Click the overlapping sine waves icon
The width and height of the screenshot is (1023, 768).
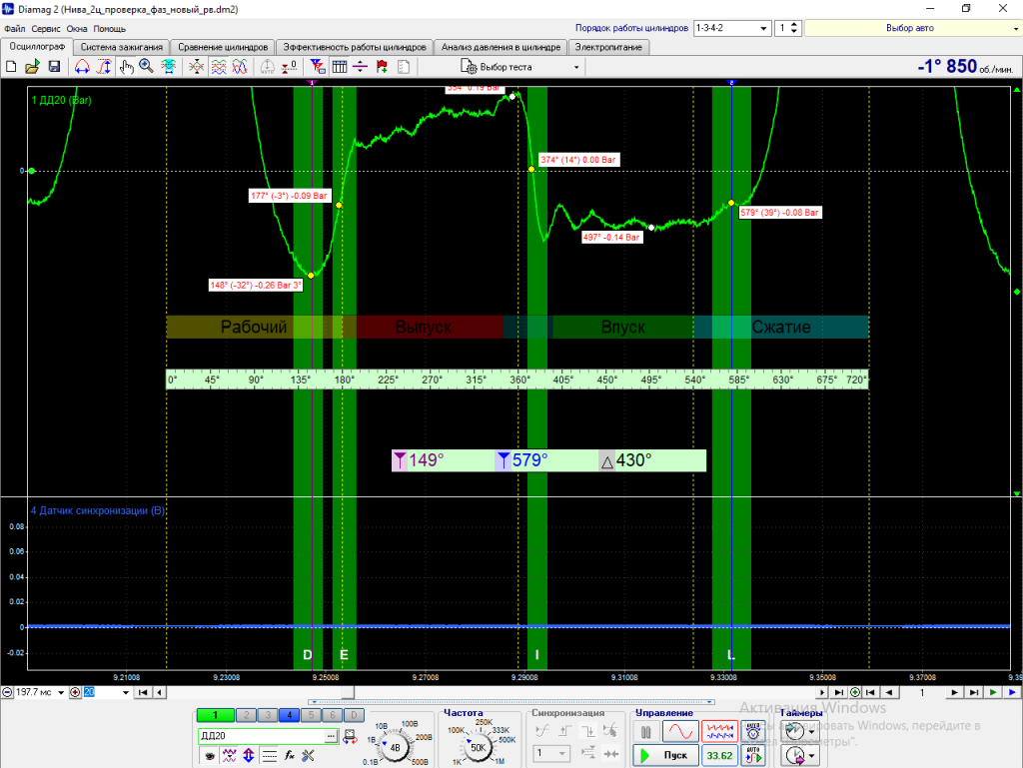point(240,67)
